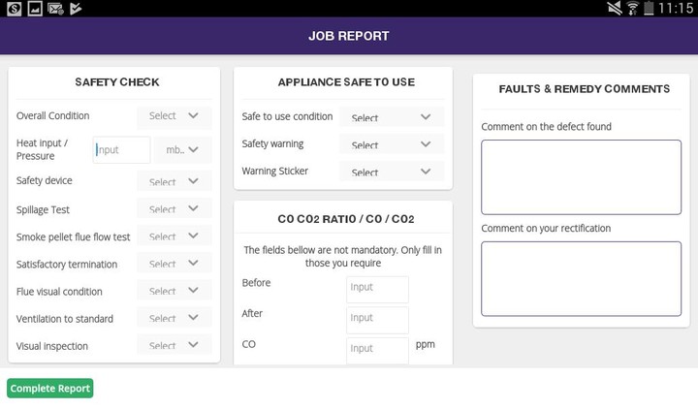The height and width of the screenshot is (409, 698).
Task: Click the rectification comment text area
Action: (x=581, y=278)
